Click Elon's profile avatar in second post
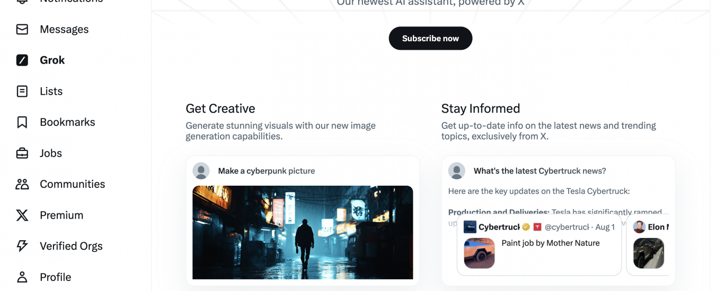Viewport: 726px width, 291px height. pyautogui.click(x=639, y=227)
